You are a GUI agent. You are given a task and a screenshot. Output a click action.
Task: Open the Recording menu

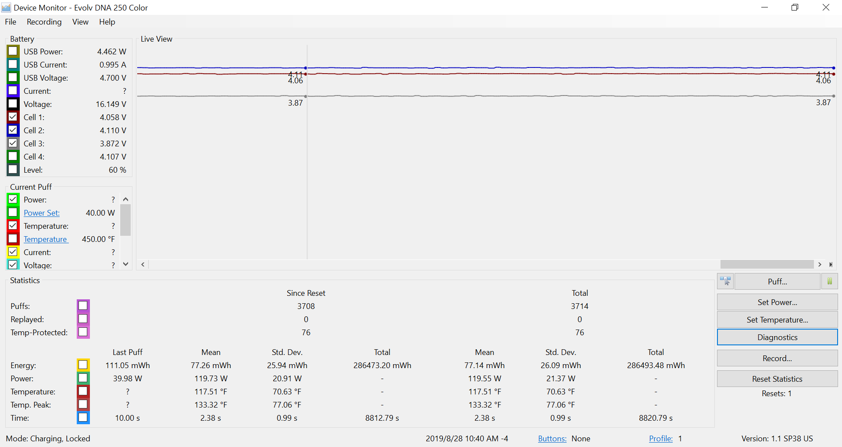coord(44,22)
